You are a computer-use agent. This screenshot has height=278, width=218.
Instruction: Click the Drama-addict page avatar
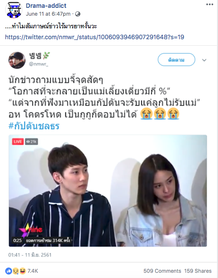pyautogui.click(x=14, y=10)
